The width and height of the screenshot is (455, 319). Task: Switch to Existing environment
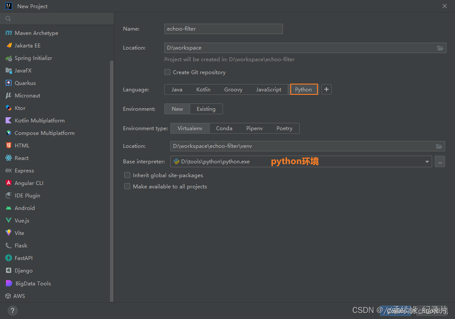pyautogui.click(x=206, y=109)
